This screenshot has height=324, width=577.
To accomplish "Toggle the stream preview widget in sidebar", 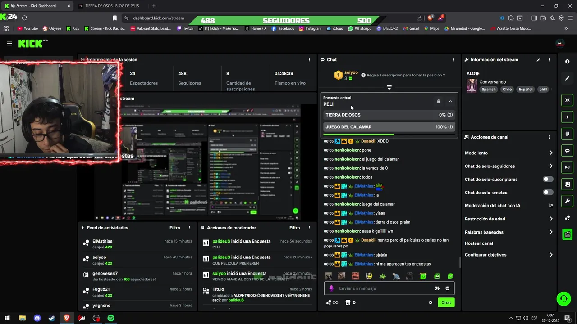I will coord(567,100).
